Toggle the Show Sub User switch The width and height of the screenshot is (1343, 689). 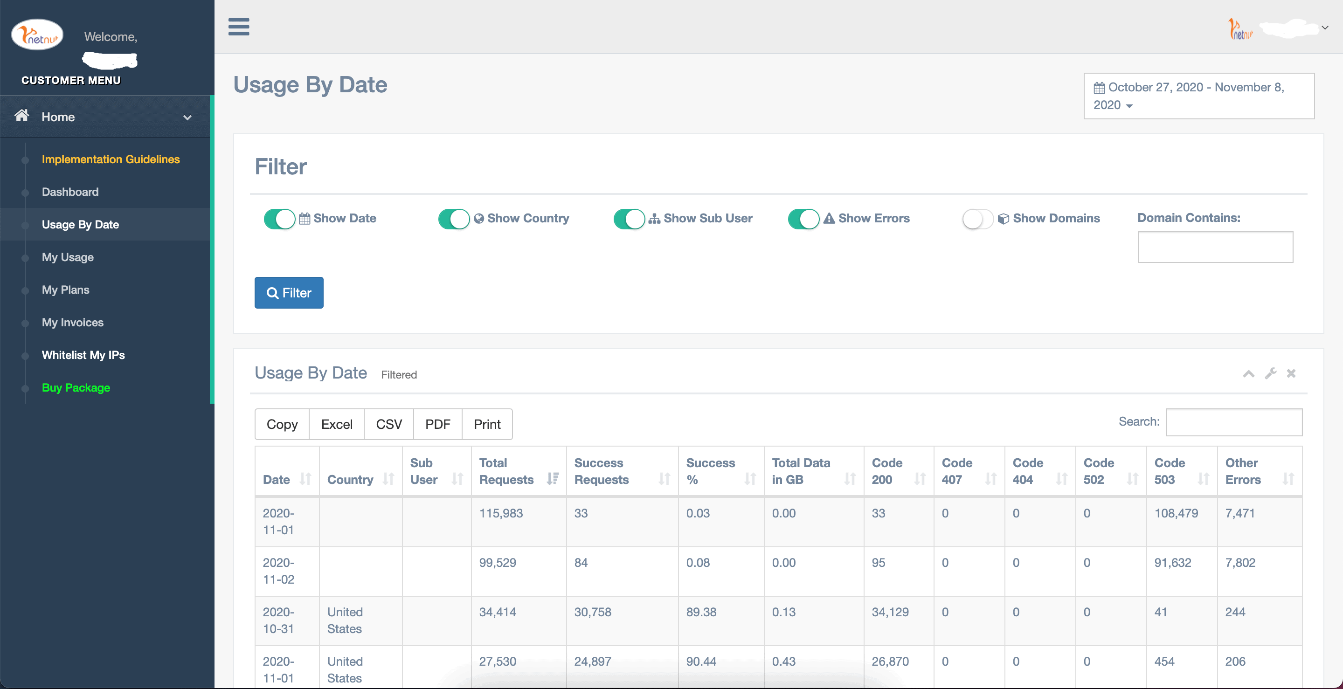coord(629,219)
